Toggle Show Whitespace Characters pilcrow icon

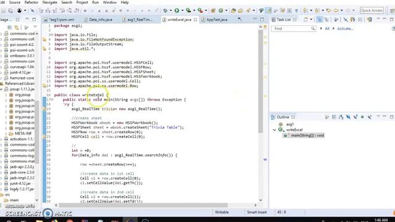point(296,10)
